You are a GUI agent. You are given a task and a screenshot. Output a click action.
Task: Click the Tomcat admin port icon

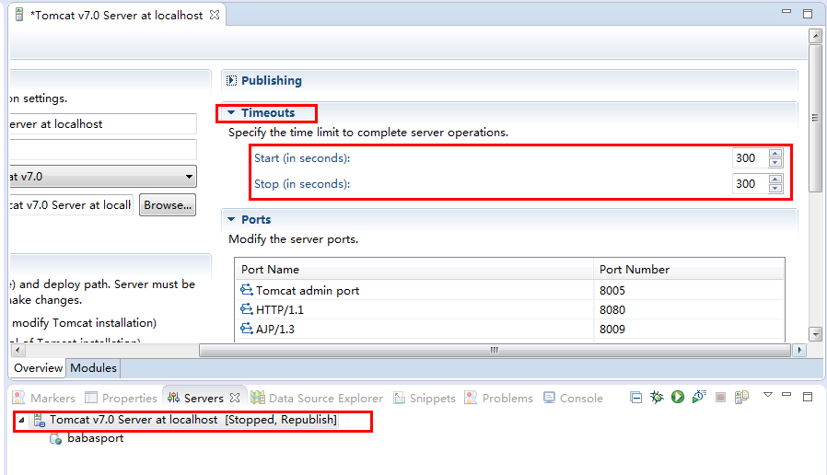(246, 289)
